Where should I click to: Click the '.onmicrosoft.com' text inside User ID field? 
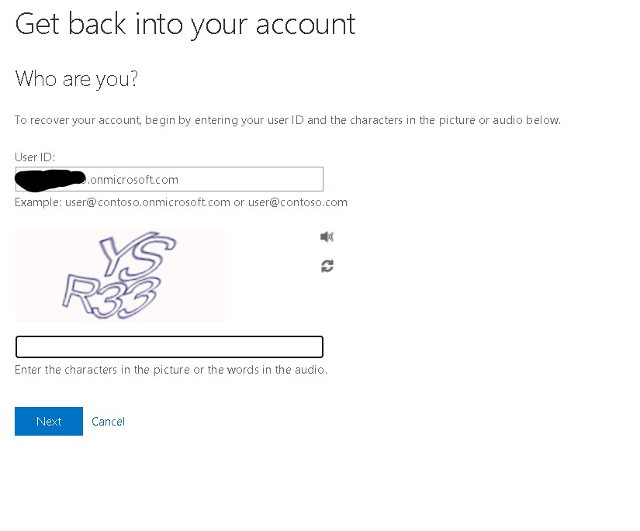point(133,180)
